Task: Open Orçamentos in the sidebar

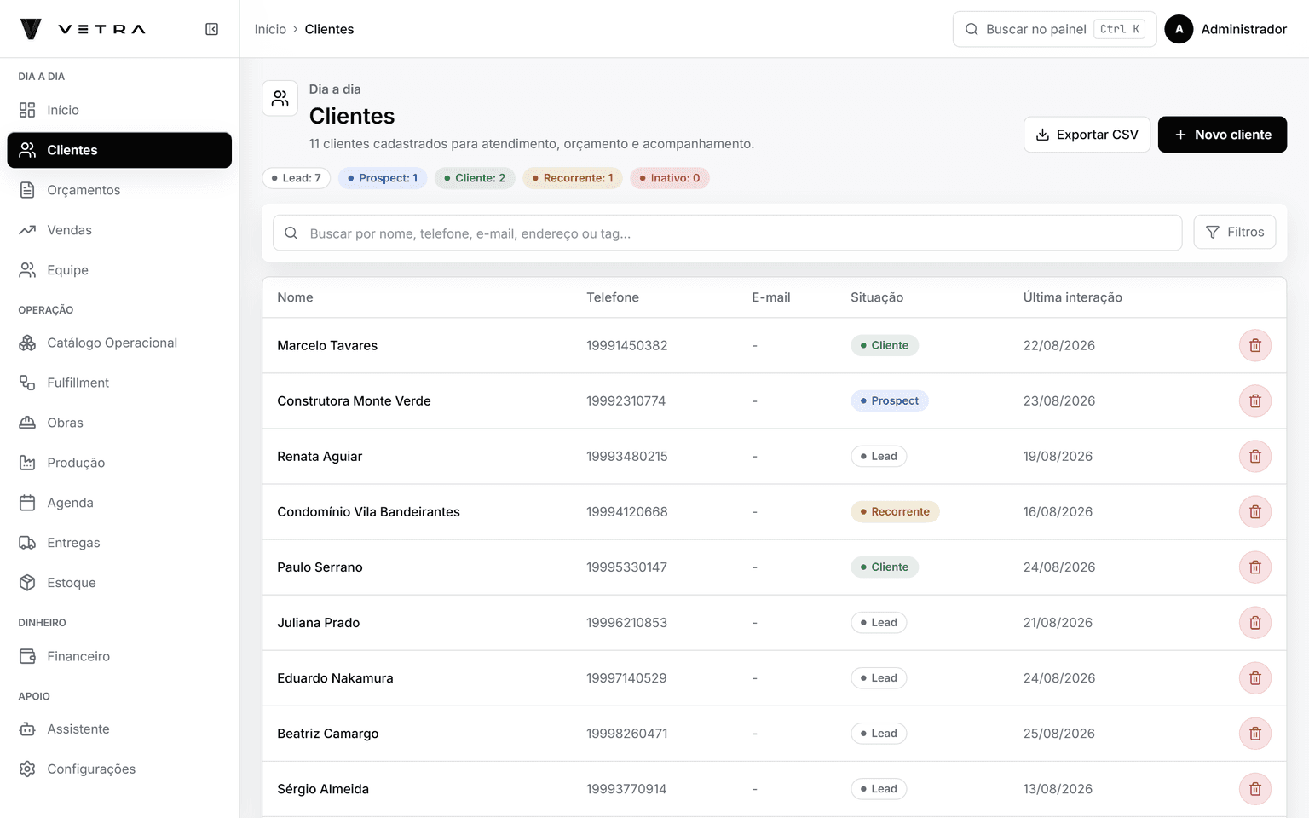Action: tap(119, 190)
